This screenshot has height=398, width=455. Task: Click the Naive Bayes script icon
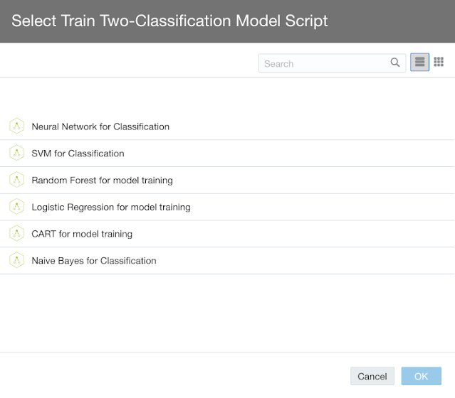(16, 261)
